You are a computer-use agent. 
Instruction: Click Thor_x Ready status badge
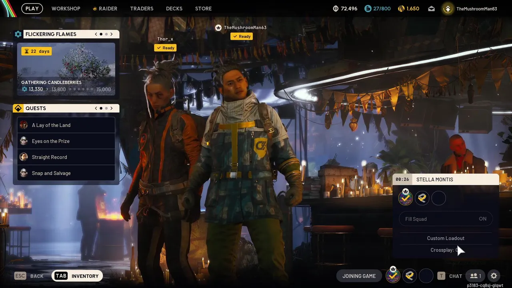click(x=165, y=48)
